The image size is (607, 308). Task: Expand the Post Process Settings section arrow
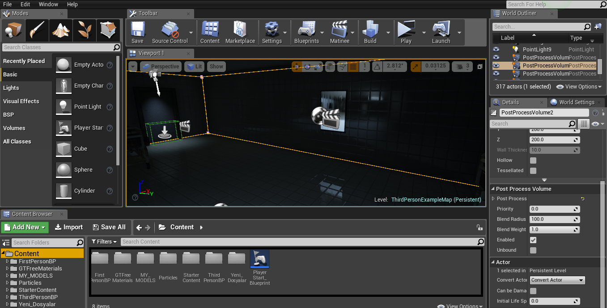click(493, 198)
